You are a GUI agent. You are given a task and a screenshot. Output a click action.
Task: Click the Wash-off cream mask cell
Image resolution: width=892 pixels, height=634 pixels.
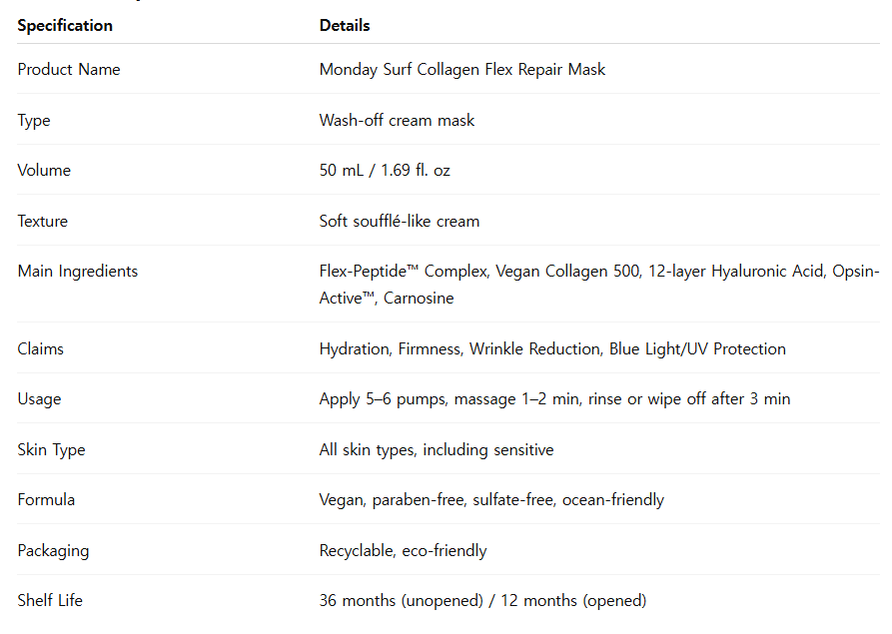[397, 120]
